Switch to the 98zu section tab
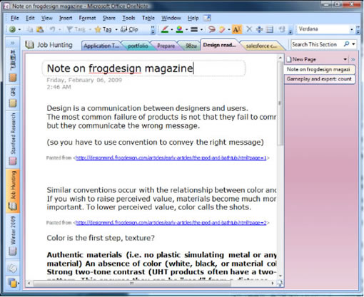 (191, 46)
